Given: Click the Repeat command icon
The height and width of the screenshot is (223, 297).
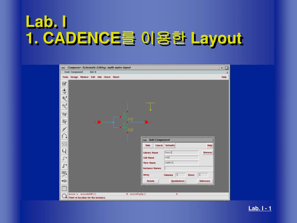Looking at the screenshot, I should pyautogui.click(x=64, y=196).
